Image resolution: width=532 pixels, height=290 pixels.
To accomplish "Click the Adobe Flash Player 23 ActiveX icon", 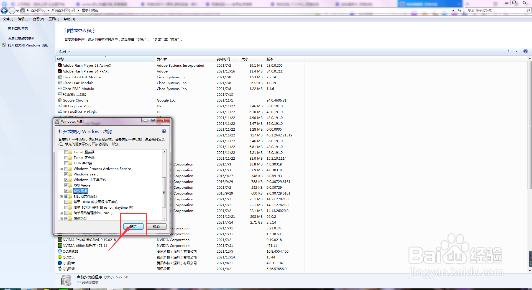I will (60, 66).
